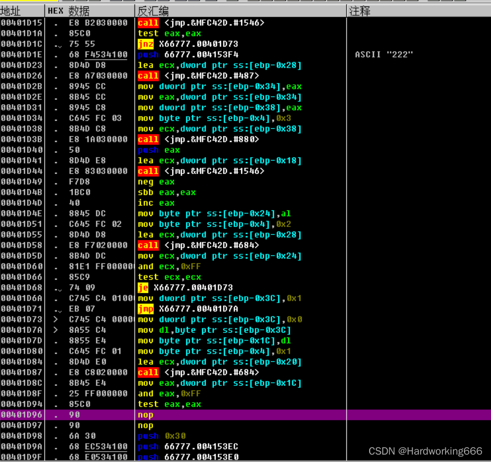Select "mov dword ptr ss:[ebp-0x3C],0x0" instruction

(x=219, y=319)
